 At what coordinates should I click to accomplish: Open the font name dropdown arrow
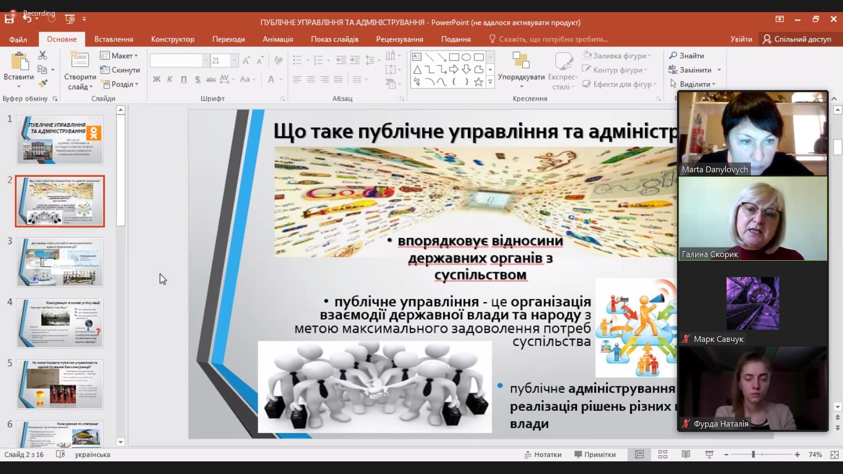tap(205, 61)
